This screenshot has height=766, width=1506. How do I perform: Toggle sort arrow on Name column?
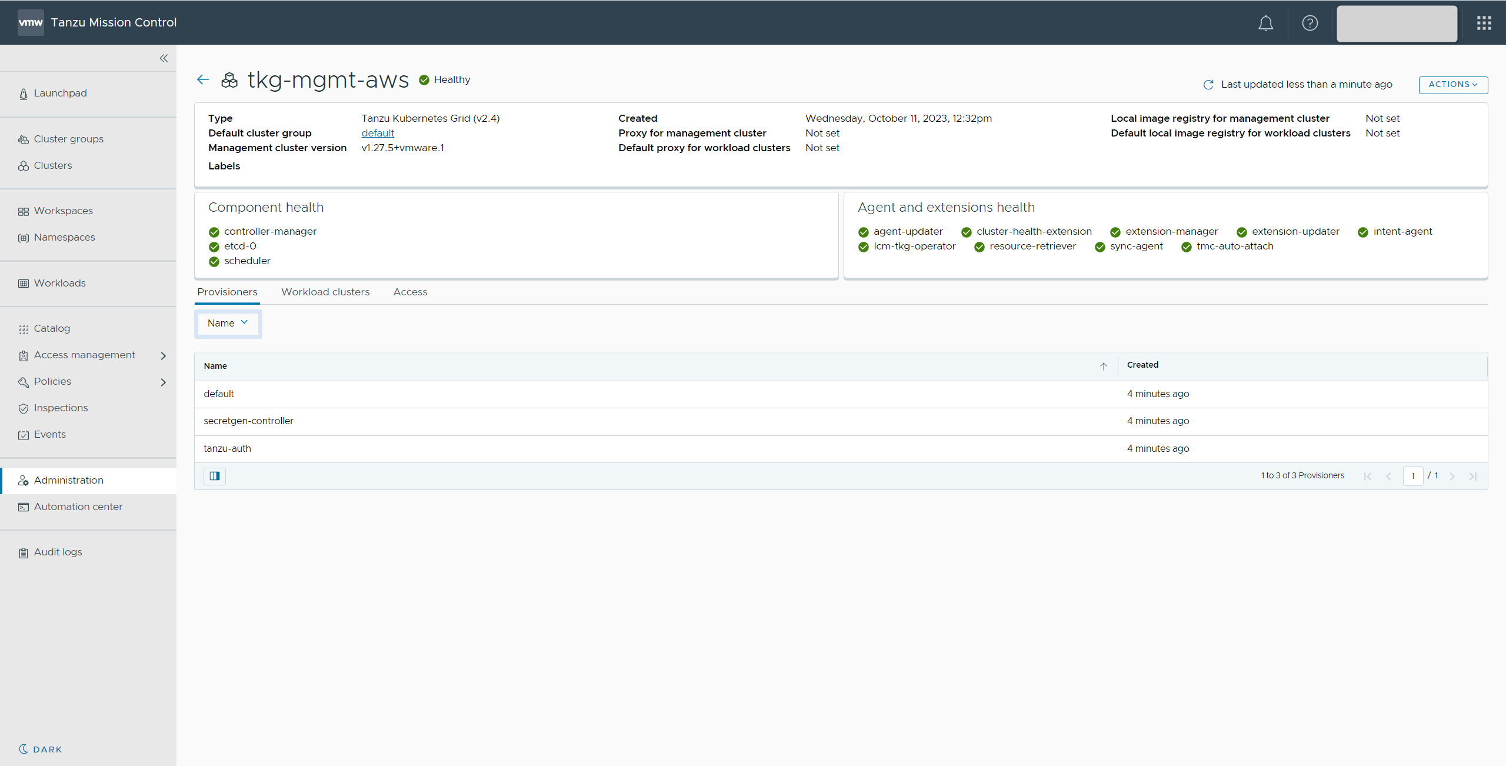pyautogui.click(x=1103, y=366)
